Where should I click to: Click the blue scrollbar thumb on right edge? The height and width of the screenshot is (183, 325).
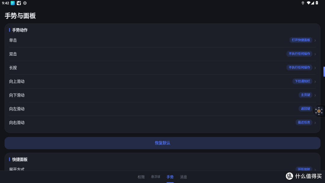[x=324, y=72]
